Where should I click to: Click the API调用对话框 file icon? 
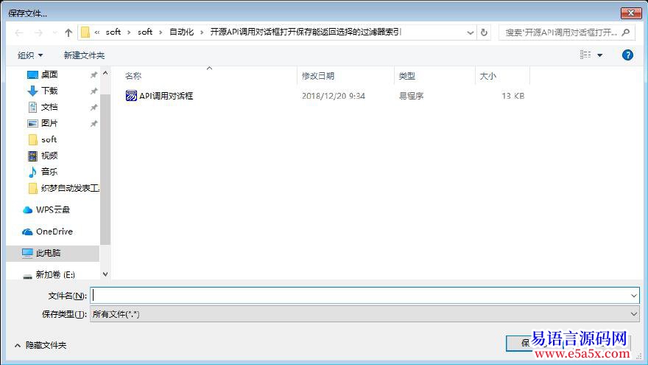(131, 96)
